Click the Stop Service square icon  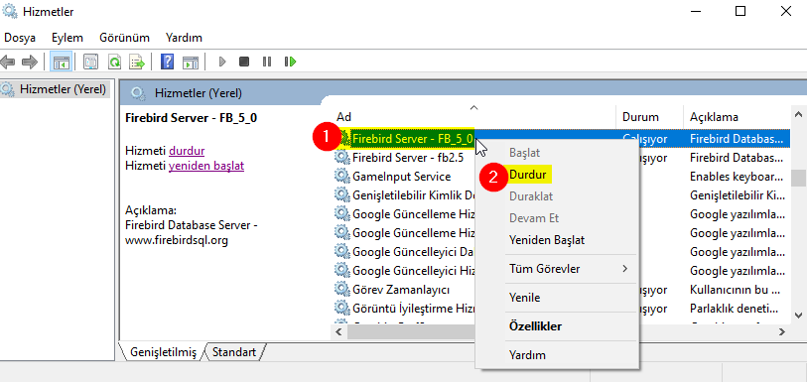click(x=244, y=63)
